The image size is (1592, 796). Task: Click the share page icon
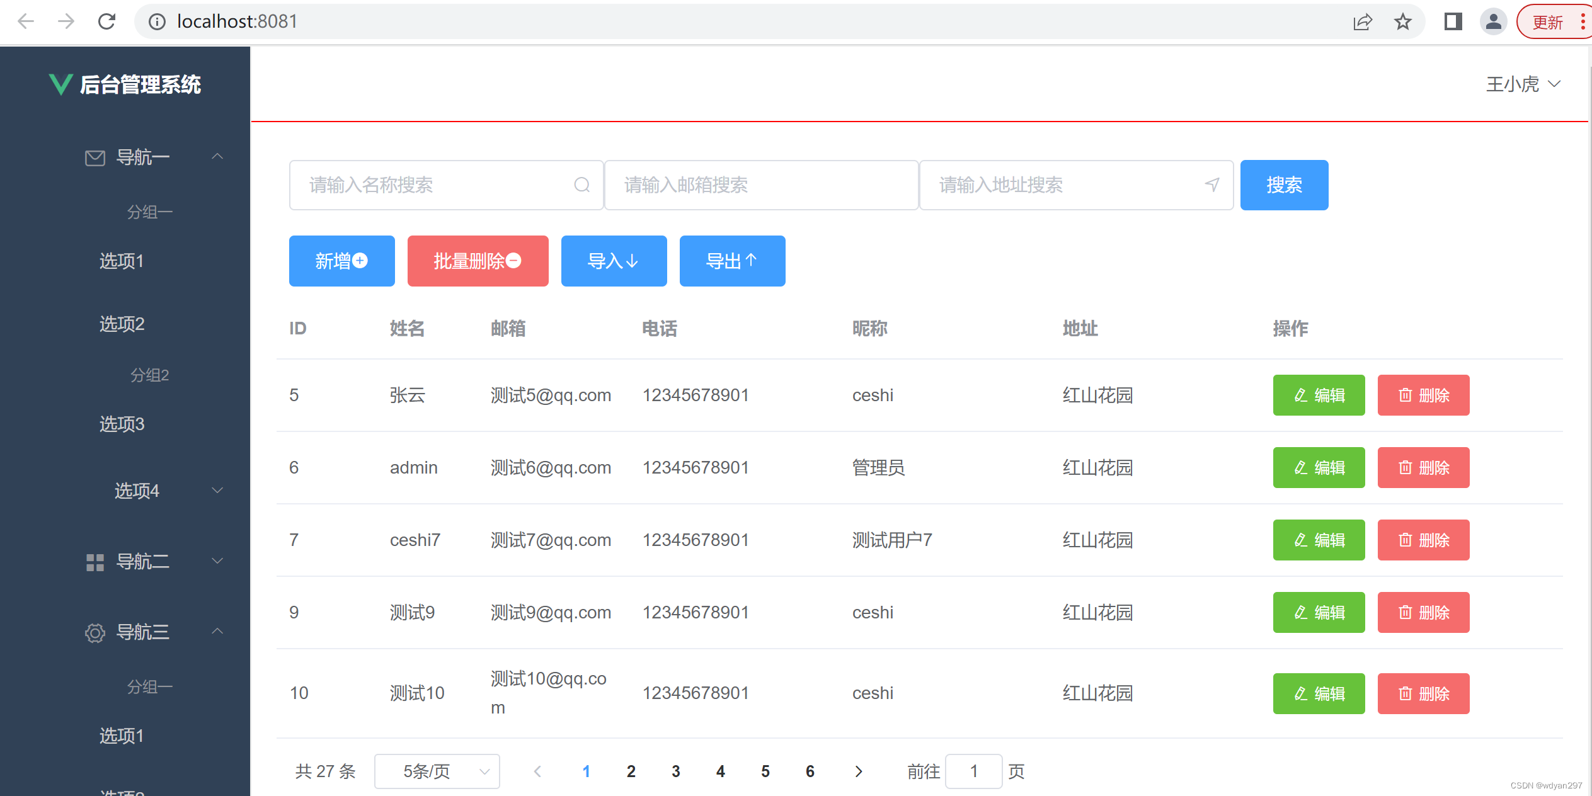point(1362,22)
